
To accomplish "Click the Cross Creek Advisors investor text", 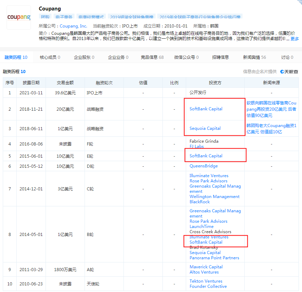I will click(210, 231).
